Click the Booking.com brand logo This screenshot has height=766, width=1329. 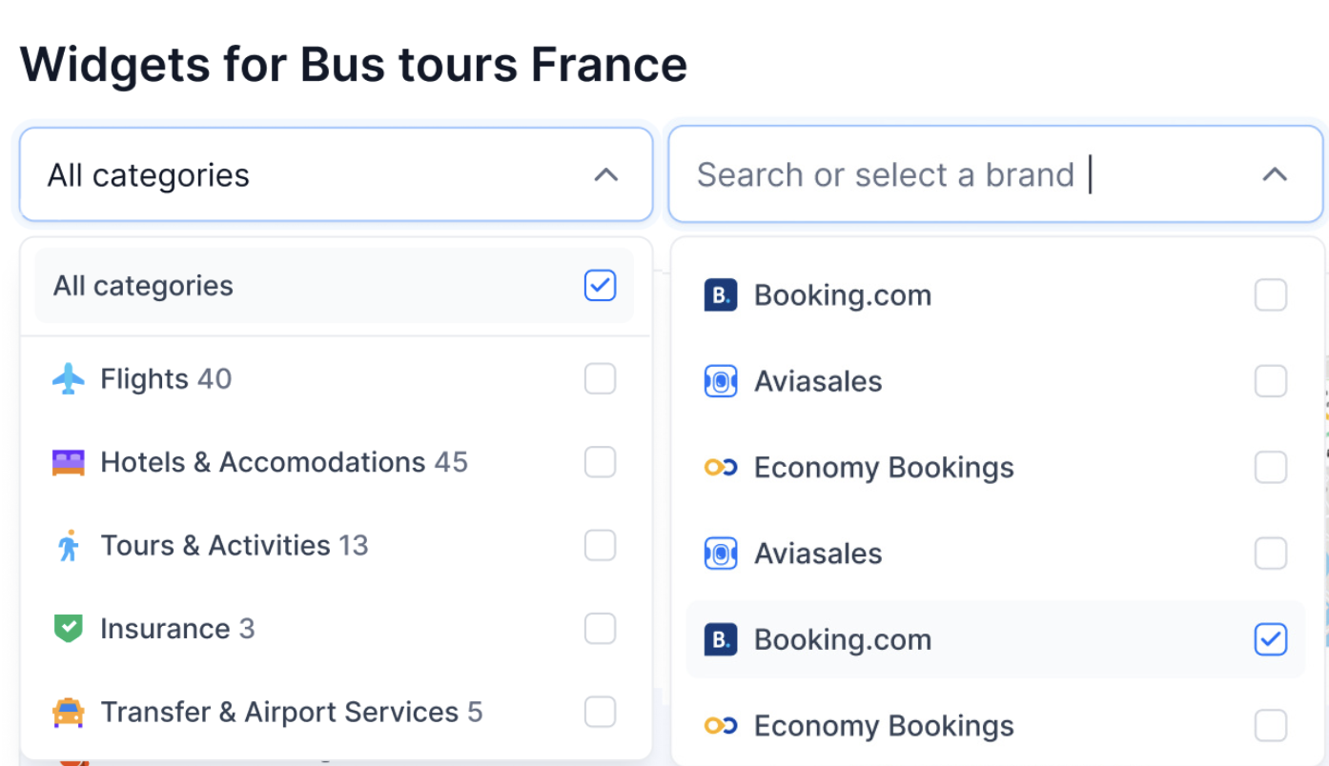[x=721, y=294]
